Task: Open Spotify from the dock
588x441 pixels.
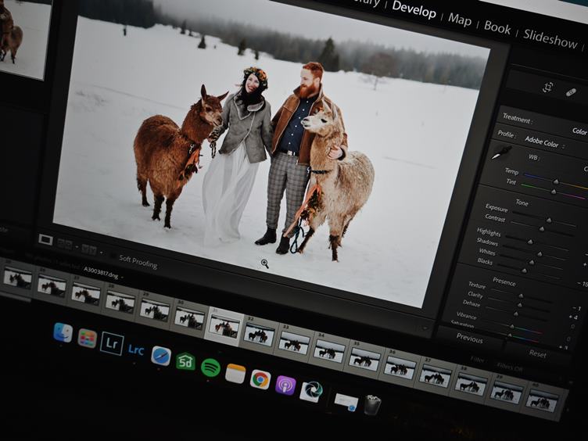Action: tap(210, 367)
